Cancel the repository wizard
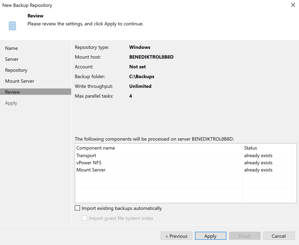The image size is (299, 245). 278,236
